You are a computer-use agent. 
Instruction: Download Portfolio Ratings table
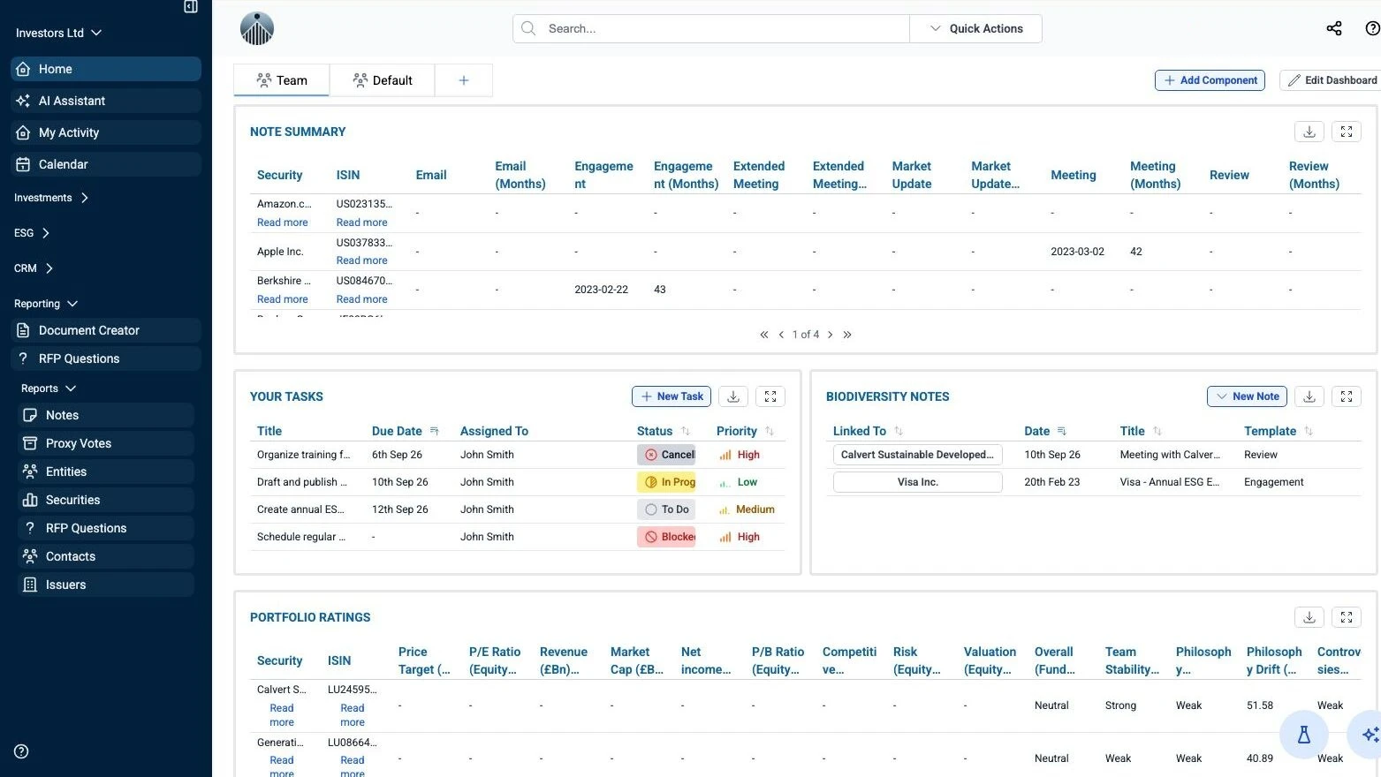1309,617
